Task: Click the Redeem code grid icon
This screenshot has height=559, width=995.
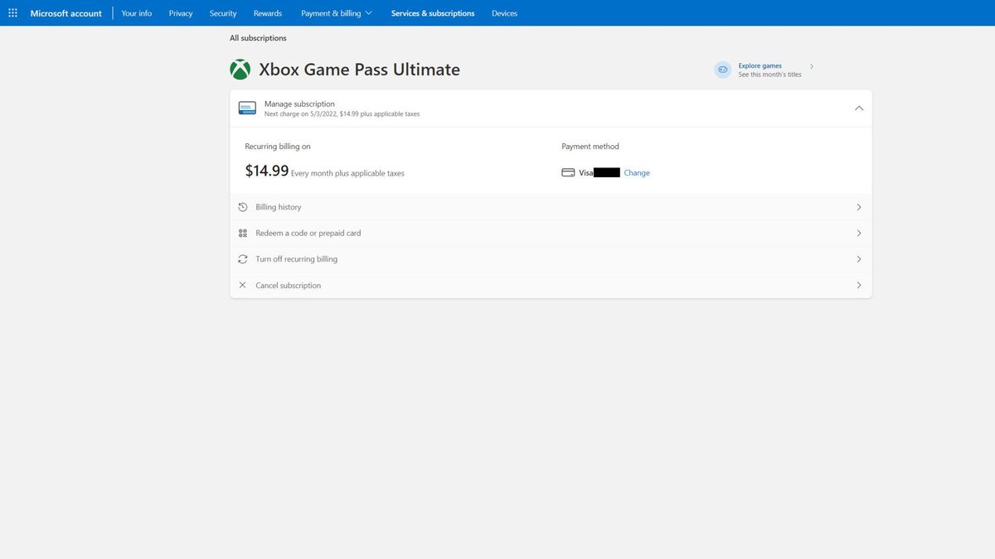Action: (240, 232)
